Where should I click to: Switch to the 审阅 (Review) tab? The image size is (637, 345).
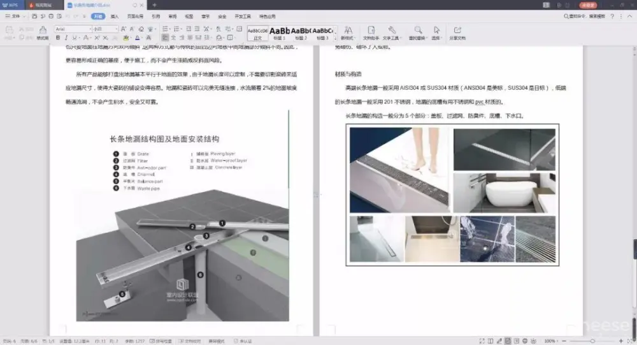pyautogui.click(x=173, y=17)
